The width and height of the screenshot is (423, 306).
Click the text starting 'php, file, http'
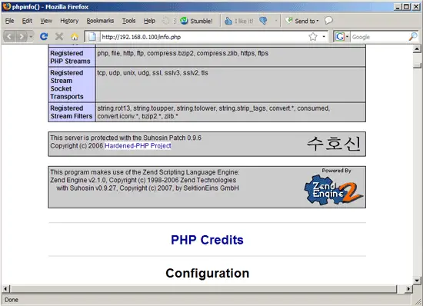182,53
